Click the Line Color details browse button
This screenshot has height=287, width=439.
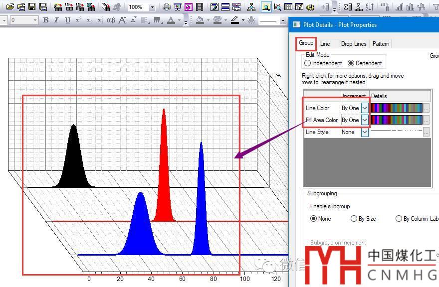[426, 108]
